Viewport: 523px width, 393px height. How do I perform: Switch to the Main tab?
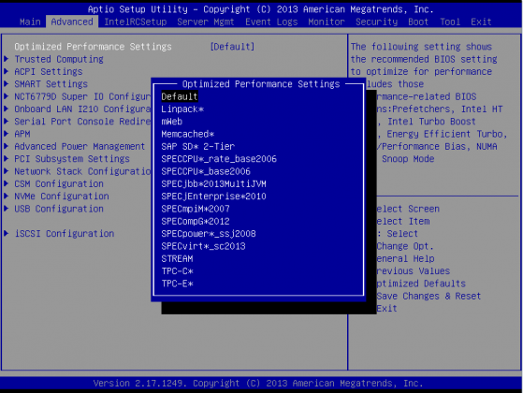click(30, 22)
